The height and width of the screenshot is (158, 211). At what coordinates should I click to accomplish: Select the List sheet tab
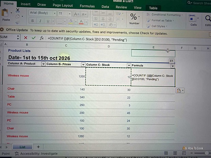point(22,147)
